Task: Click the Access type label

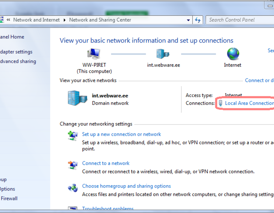Action: (199, 95)
